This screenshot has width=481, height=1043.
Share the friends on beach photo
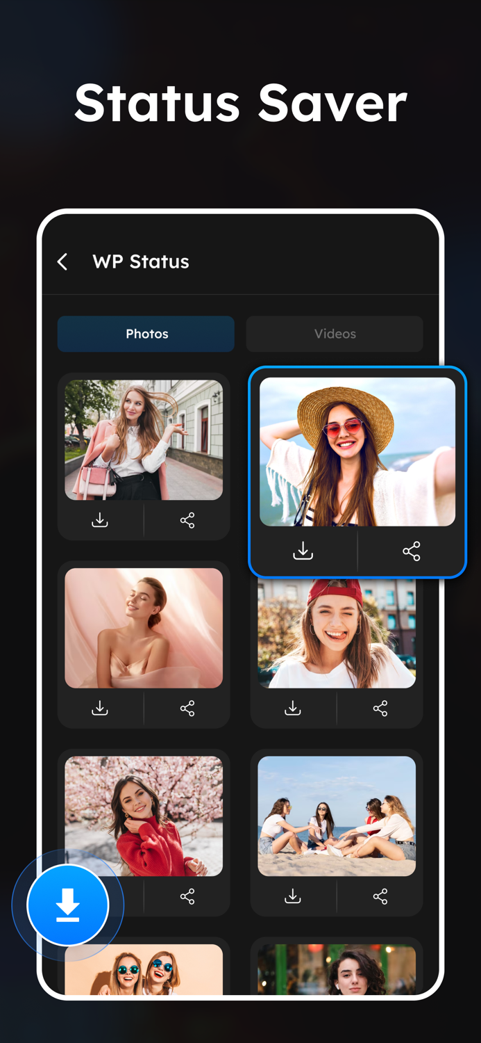(380, 896)
